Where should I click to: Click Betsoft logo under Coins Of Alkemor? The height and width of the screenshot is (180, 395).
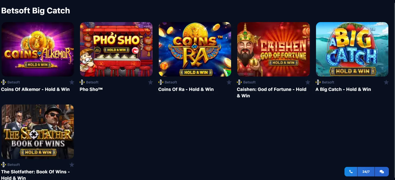(4, 82)
